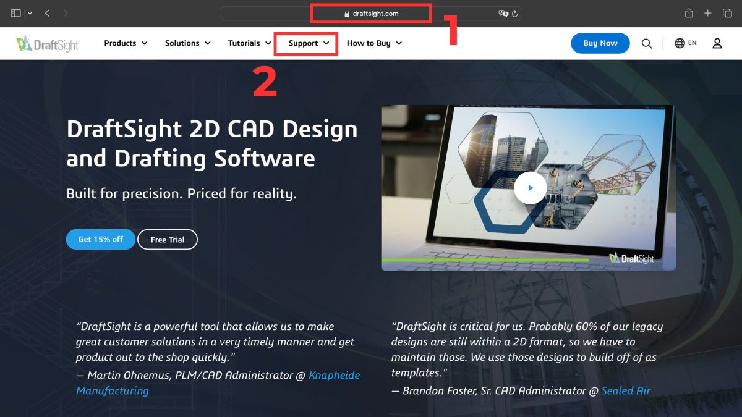Go back with the Safari back arrow
Viewport: 742px width, 417px height.
[x=48, y=13]
